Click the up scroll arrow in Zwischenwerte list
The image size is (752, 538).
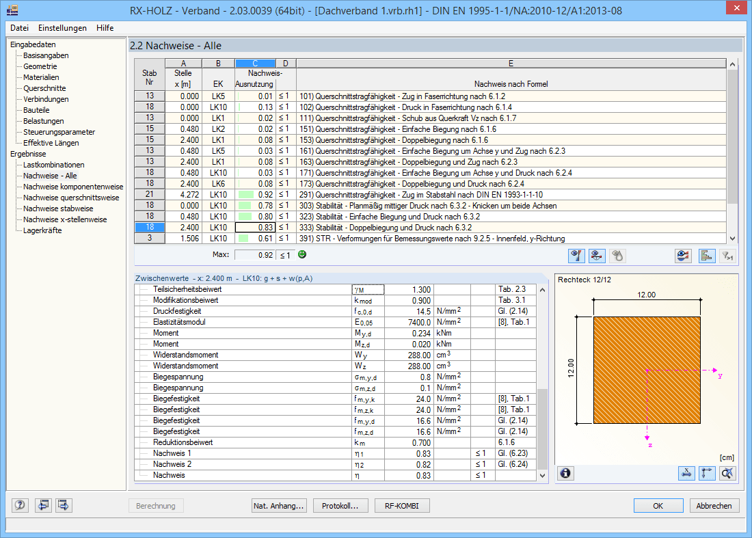pyautogui.click(x=542, y=290)
